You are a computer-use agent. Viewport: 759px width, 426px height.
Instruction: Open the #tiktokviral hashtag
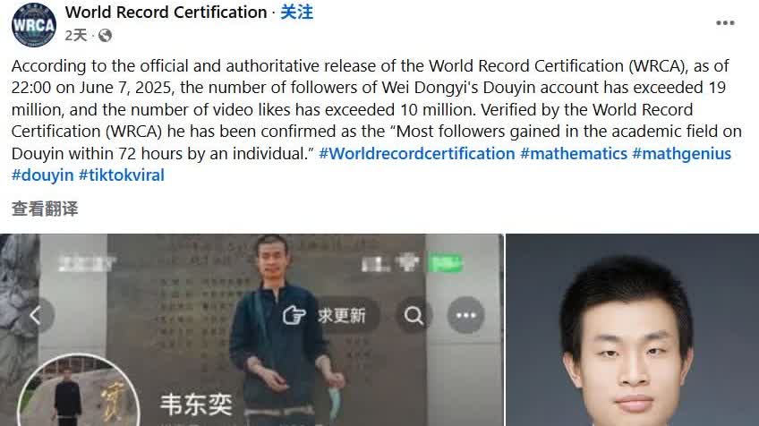(x=122, y=175)
